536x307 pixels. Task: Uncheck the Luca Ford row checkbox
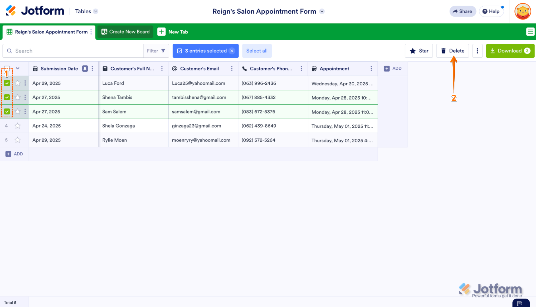click(7, 83)
